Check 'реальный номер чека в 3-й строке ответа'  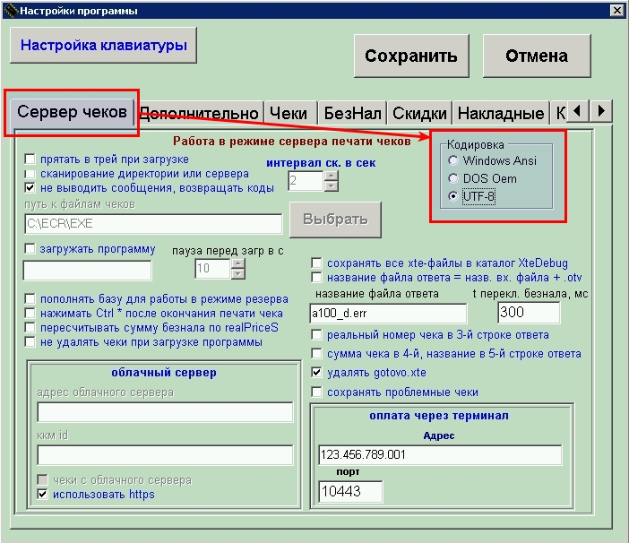316,334
